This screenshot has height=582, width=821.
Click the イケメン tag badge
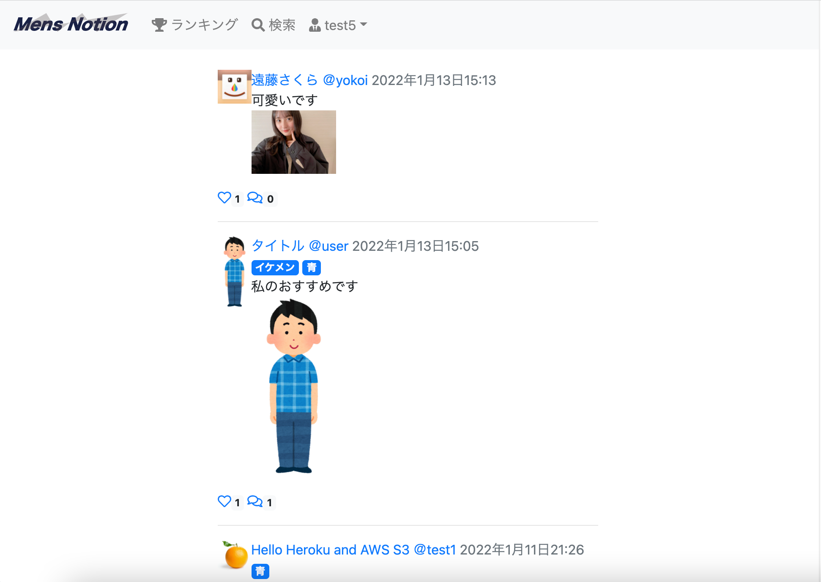click(275, 267)
